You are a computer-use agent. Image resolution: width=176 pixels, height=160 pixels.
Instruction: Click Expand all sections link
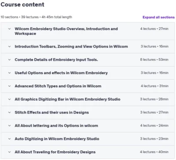click(158, 17)
